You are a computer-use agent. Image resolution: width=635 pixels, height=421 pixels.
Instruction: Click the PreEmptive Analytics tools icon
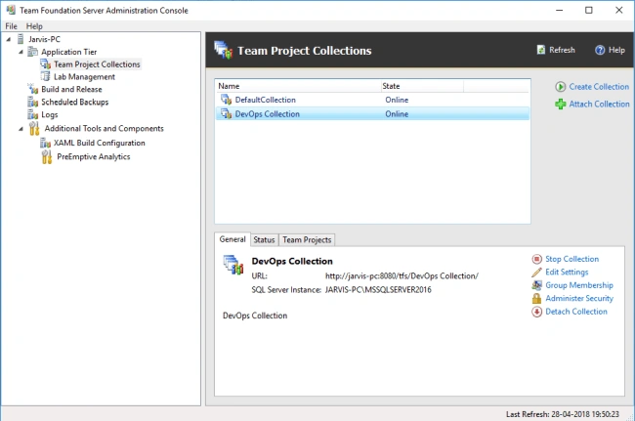coord(47,156)
